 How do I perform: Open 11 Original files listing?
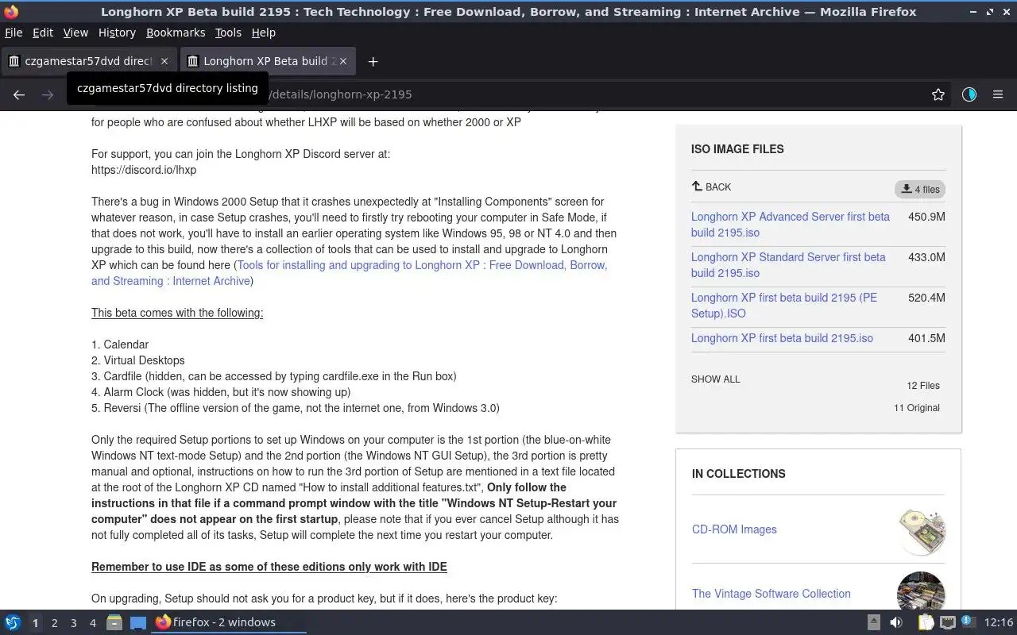coord(917,408)
